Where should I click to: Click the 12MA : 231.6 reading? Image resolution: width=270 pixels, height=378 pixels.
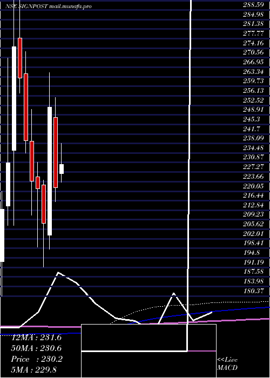pos(36,337)
